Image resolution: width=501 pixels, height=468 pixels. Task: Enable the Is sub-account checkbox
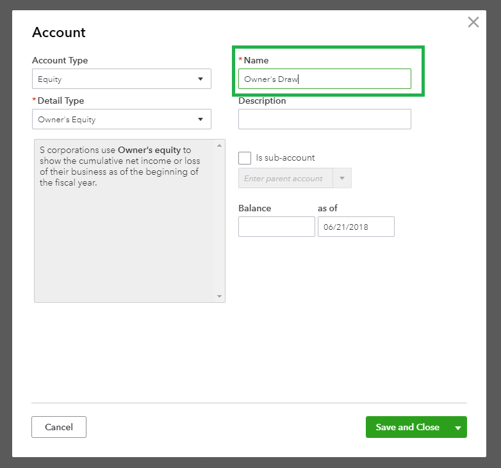click(245, 158)
